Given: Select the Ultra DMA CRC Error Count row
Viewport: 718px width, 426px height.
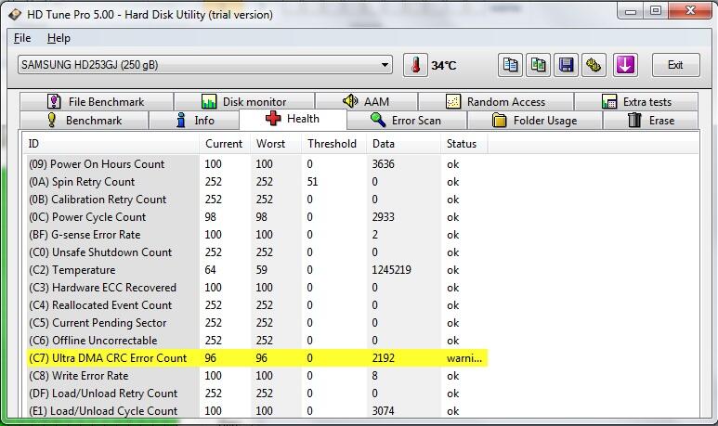Looking at the screenshot, I should (255, 358).
